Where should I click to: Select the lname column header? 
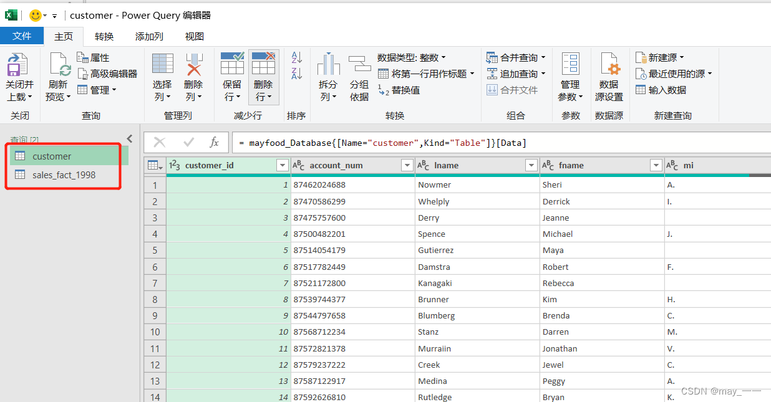477,165
